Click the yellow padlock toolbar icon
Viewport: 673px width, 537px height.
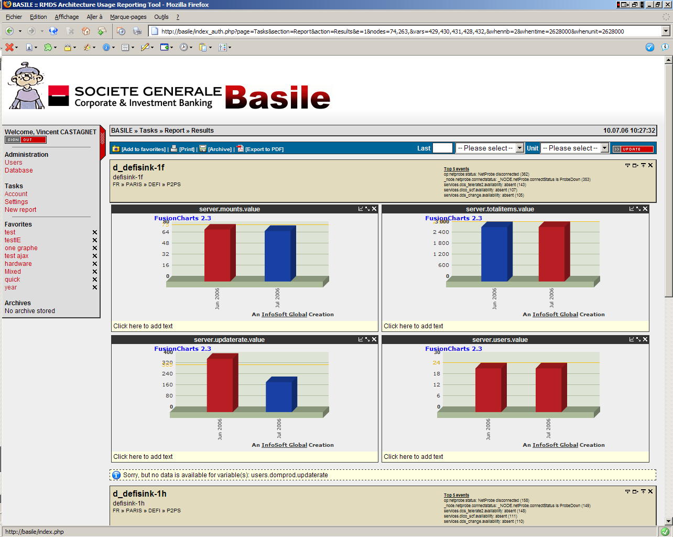pyautogui.click(x=68, y=47)
